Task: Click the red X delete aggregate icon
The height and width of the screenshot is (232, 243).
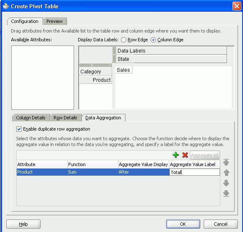Action: tap(185, 155)
